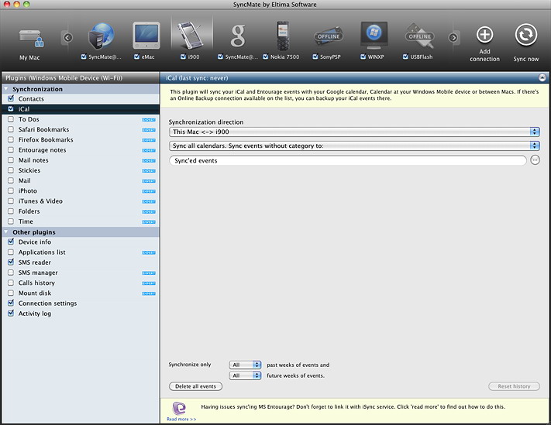Follow the Read more link

[181, 419]
